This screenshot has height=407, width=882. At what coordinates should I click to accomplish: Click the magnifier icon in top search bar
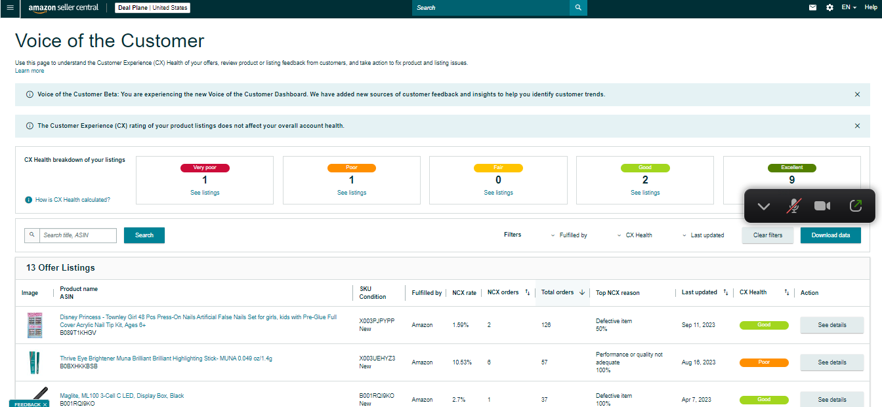(x=578, y=8)
